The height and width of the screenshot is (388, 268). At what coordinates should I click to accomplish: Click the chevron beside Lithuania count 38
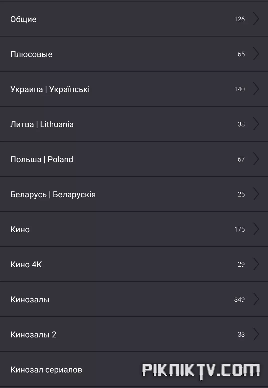(x=256, y=124)
